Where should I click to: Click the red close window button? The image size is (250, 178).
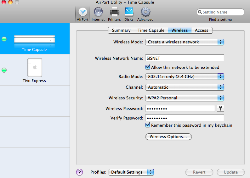click(3, 2)
